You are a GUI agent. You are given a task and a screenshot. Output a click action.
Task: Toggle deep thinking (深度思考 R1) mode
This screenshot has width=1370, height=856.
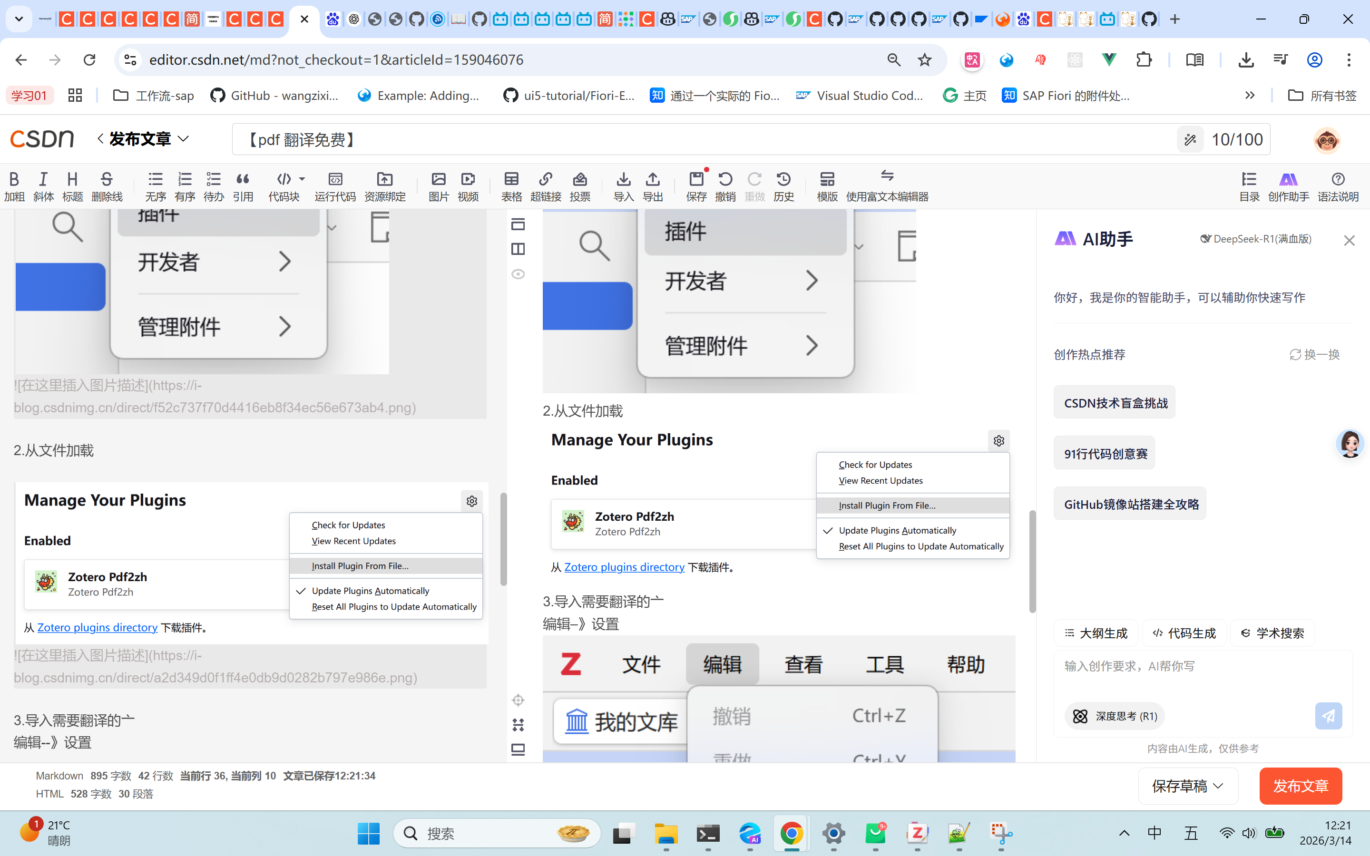point(1114,716)
